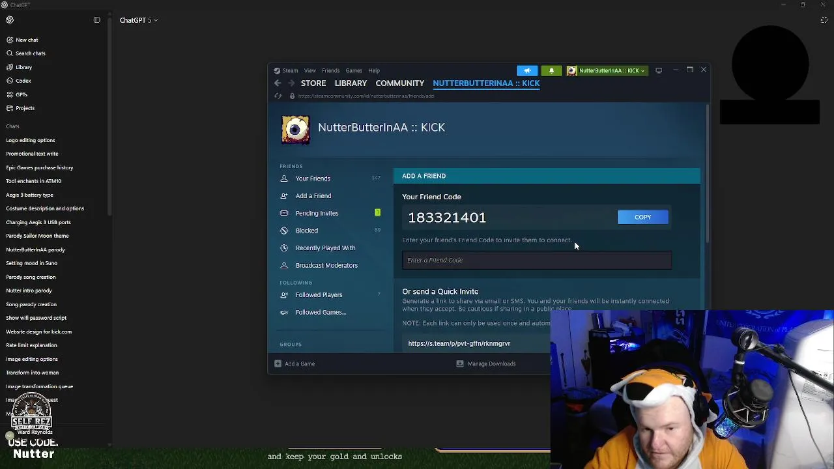This screenshot has width=834, height=469.
Task: Click the Followed Games controller icon
Action: 284,312
